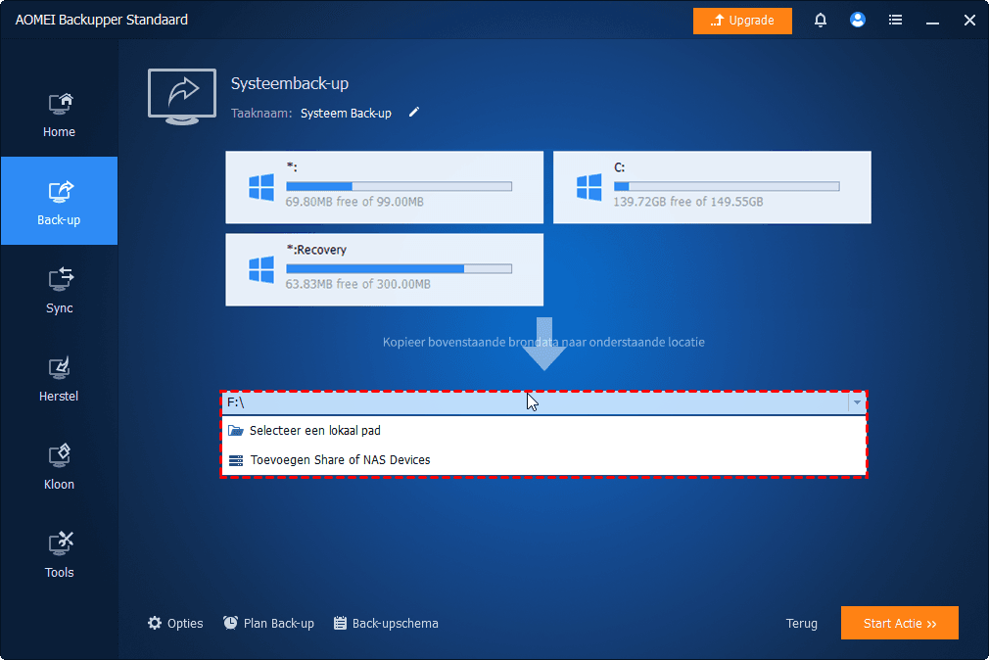
Task: Choose 'Selecteer een lokaal pad'
Action: point(543,430)
